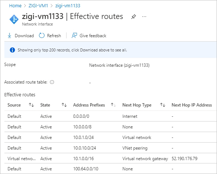217x174 pixels.
Task: Click the 'Showing only top 200 records' message
Action: pos(72,50)
